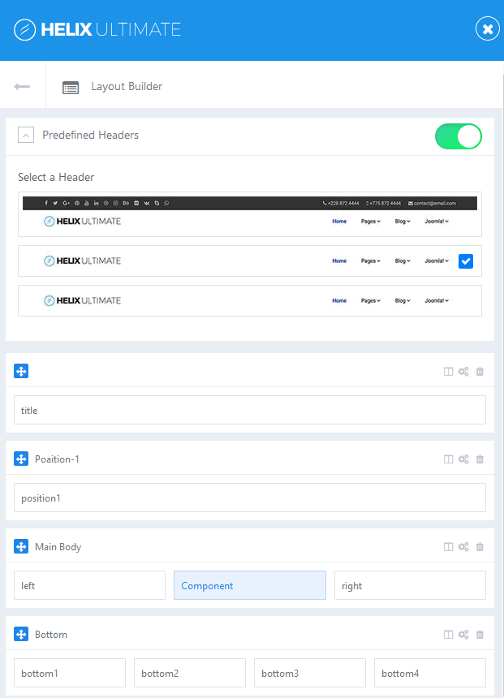Open row settings gears for Poaition-1
The image size is (504, 698).
[463, 459]
